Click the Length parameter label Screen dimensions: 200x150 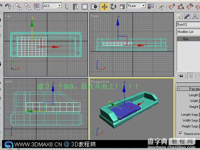point(194,95)
